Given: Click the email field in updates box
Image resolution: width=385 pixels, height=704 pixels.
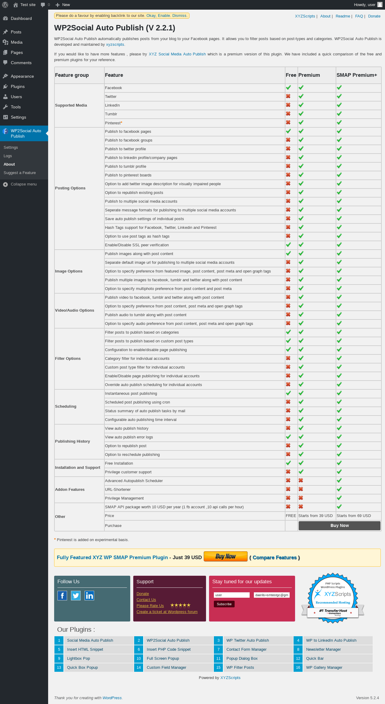Looking at the screenshot, I should point(272,595).
